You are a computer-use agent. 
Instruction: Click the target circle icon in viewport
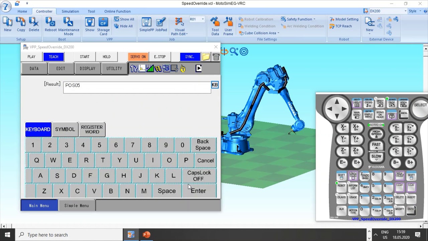[244, 52]
